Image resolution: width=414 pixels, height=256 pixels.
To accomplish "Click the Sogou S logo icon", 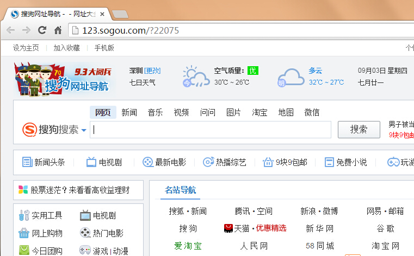I will pyautogui.click(x=29, y=130).
